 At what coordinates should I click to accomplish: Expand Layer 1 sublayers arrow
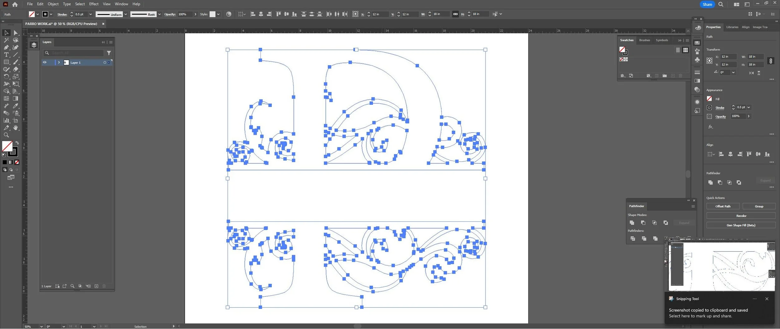[x=59, y=62]
